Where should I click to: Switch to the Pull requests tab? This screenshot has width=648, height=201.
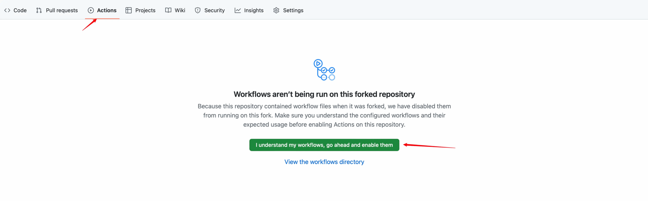pyautogui.click(x=62, y=10)
